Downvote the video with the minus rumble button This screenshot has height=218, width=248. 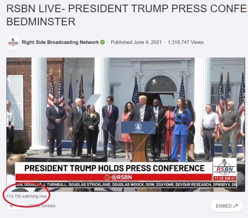[x=21, y=206]
